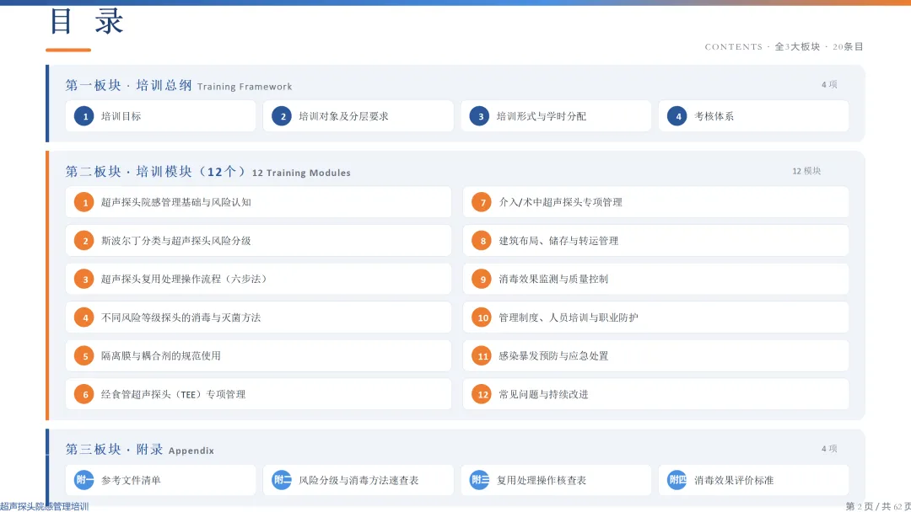The width and height of the screenshot is (911, 512).
Task: Click orange badge 4 beside 消毒与灭菌方法
Action: click(x=84, y=317)
